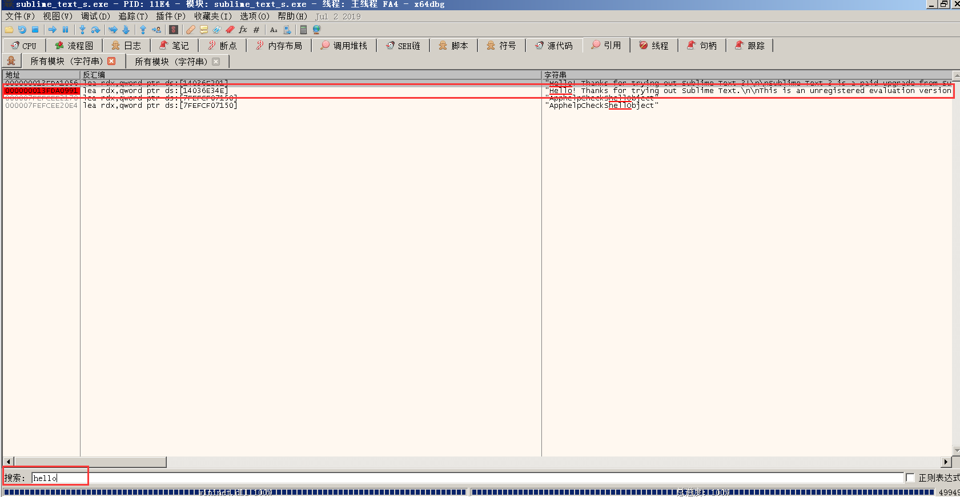
Task: Find intermodular calls icon
Action: point(287,30)
